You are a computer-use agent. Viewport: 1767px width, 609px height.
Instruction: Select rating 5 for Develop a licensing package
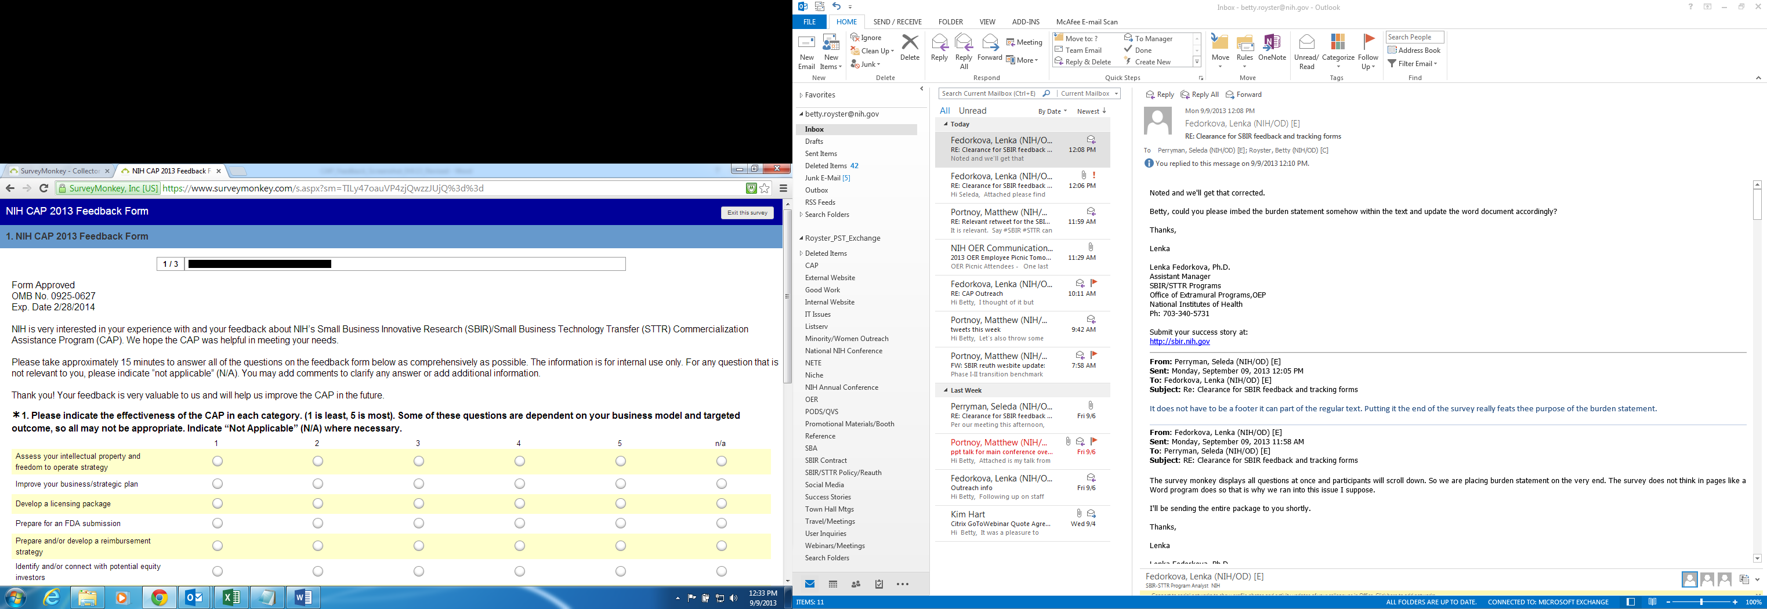coord(621,504)
